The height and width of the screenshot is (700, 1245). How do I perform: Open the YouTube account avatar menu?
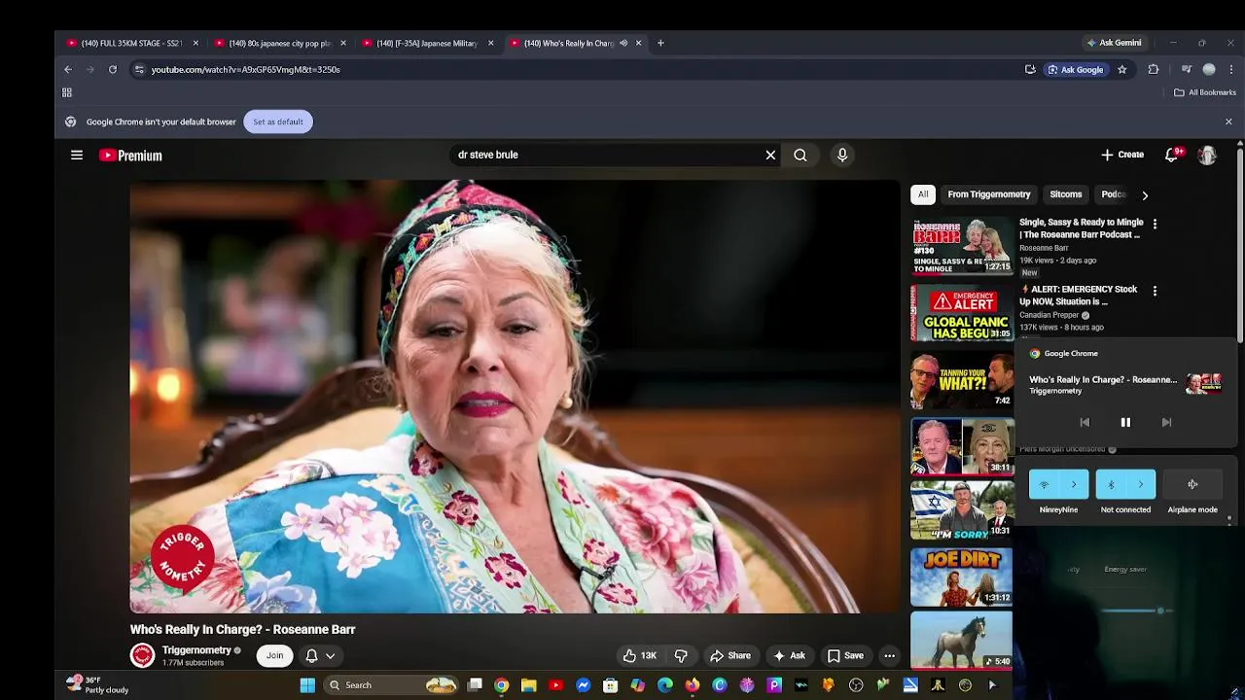1207,155
